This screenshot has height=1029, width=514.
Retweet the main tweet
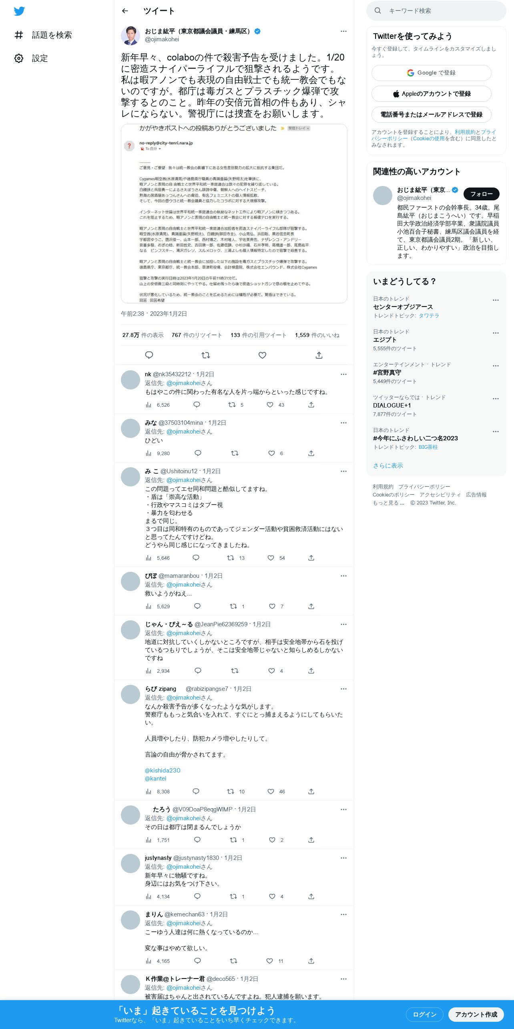pyautogui.click(x=206, y=355)
